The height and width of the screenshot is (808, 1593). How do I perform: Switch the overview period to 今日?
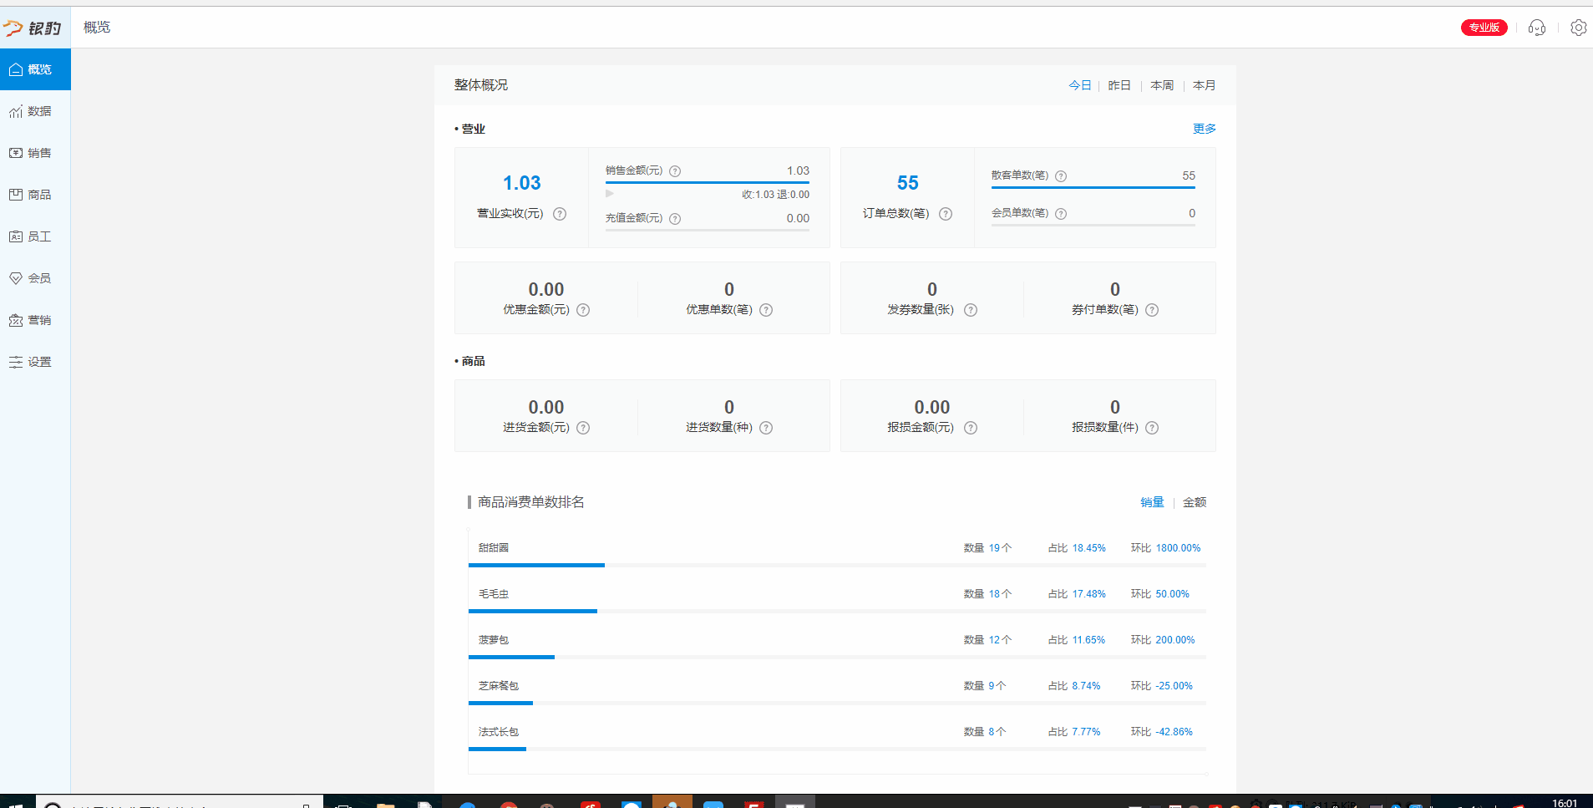pyautogui.click(x=1079, y=85)
